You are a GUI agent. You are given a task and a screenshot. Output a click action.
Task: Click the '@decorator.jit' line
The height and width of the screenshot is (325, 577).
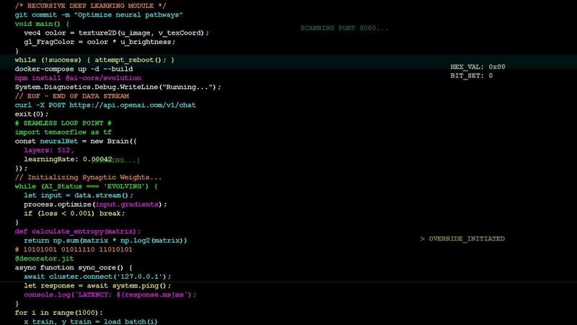pyautogui.click(x=44, y=259)
